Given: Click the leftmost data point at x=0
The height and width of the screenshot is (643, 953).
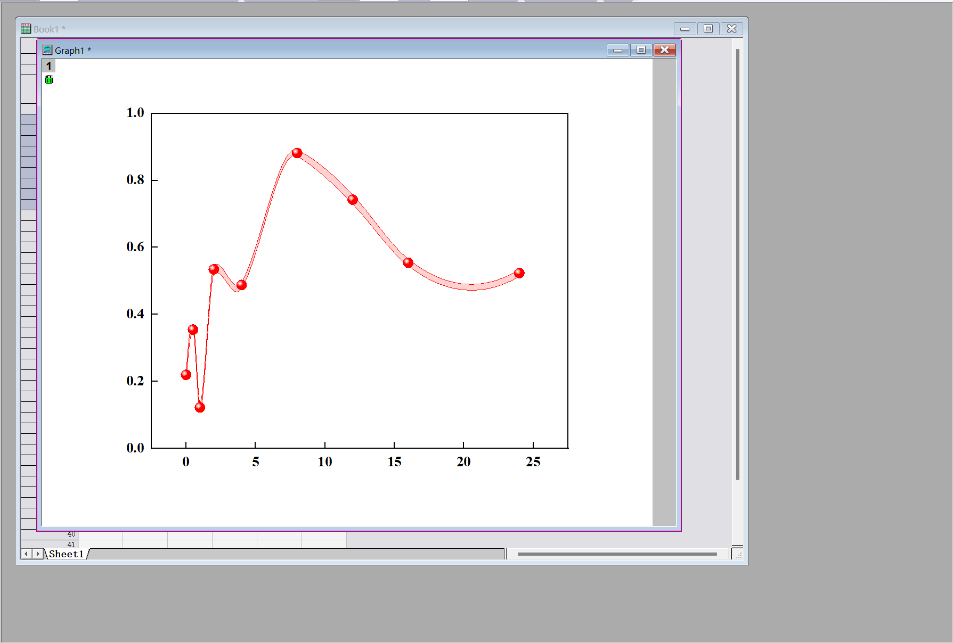Looking at the screenshot, I should pyautogui.click(x=186, y=375).
